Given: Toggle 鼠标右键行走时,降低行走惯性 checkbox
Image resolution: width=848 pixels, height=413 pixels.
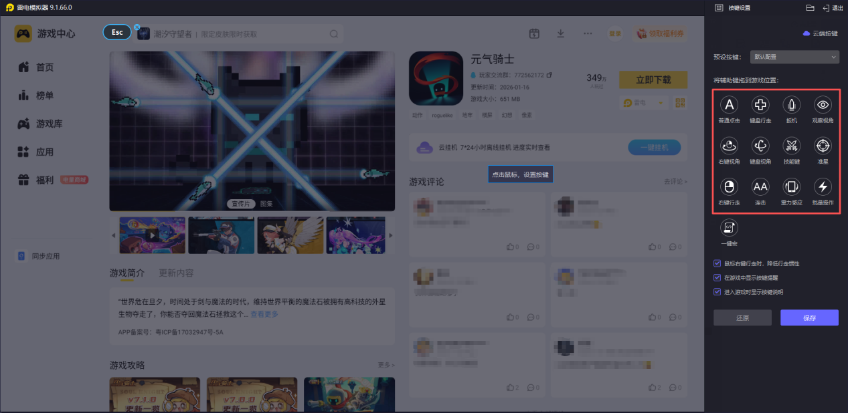Looking at the screenshot, I should point(717,263).
